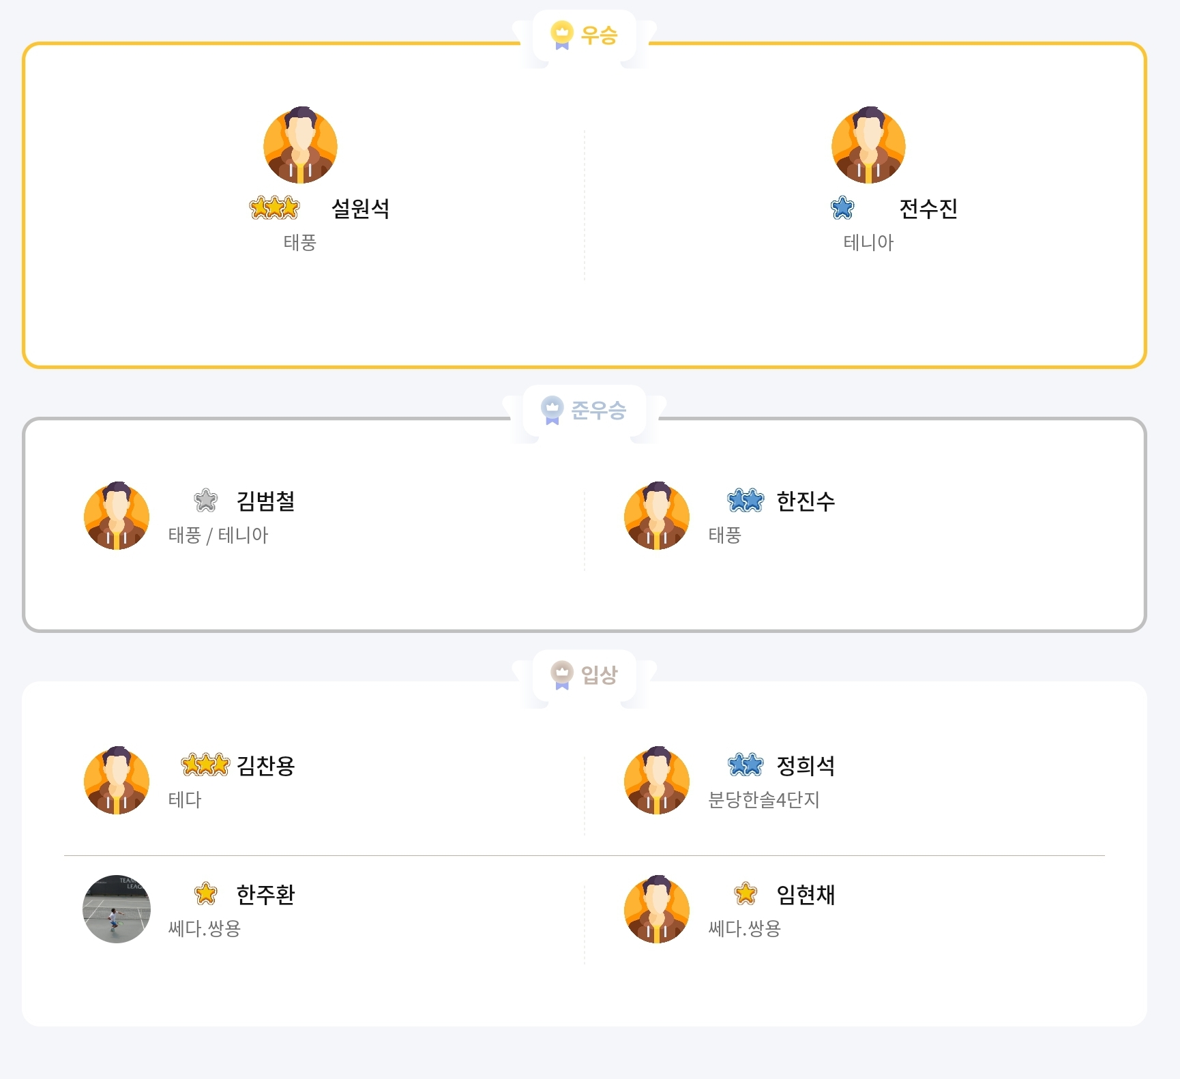
Task: Click the player name 김범철
Action: 265,501
